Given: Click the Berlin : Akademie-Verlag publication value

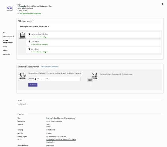Looking at the screenshot, I should 54,121.
